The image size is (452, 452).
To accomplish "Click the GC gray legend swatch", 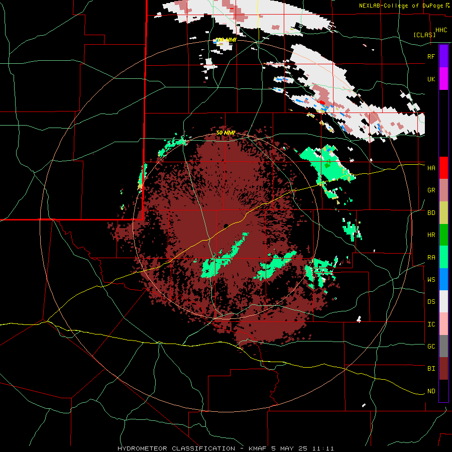I will [x=443, y=346].
